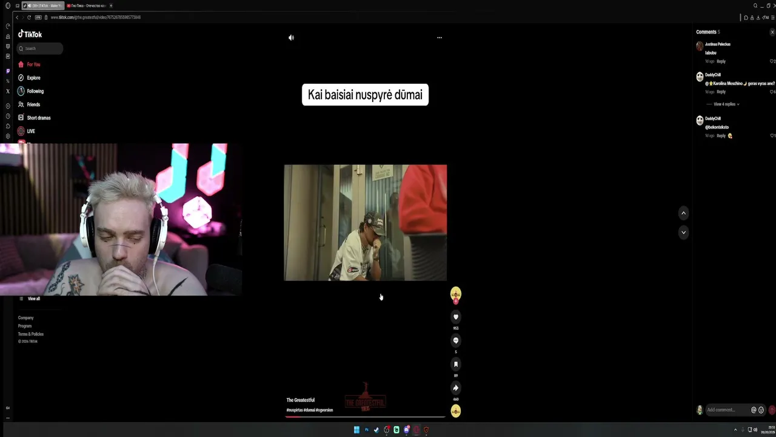Screen dimensions: 776x437
Task: Open the browser tab search magnifier
Action: (755, 5)
